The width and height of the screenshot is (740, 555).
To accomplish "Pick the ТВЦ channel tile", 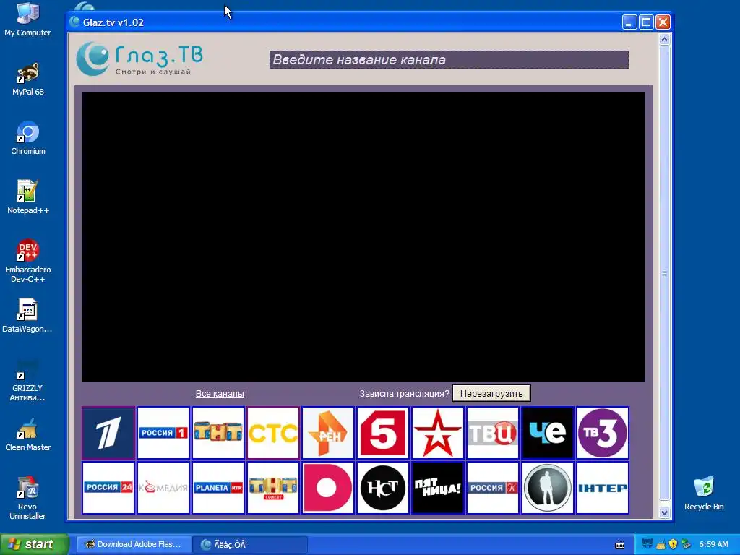I will tap(493, 433).
